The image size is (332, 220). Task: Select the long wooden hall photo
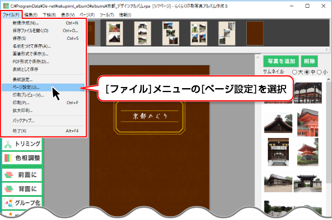[x=278, y=182]
